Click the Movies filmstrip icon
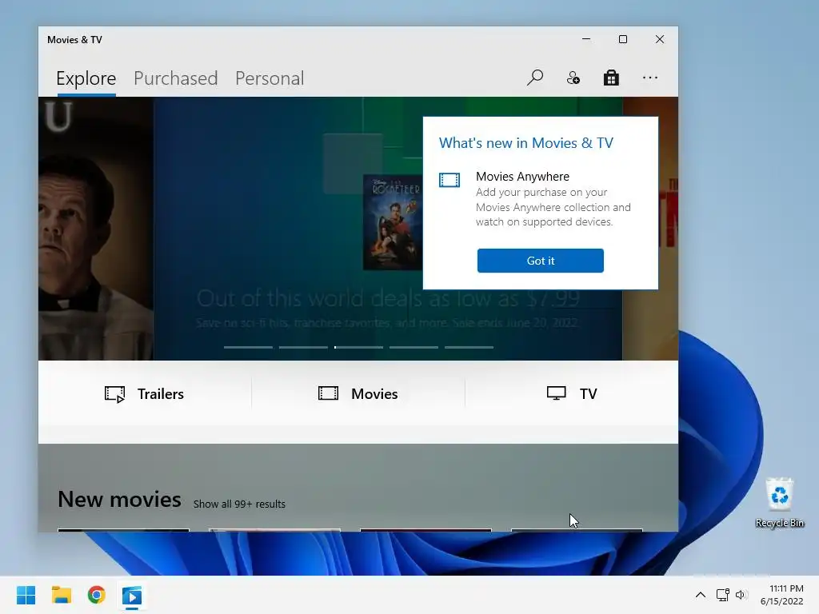The height and width of the screenshot is (614, 819). [328, 393]
